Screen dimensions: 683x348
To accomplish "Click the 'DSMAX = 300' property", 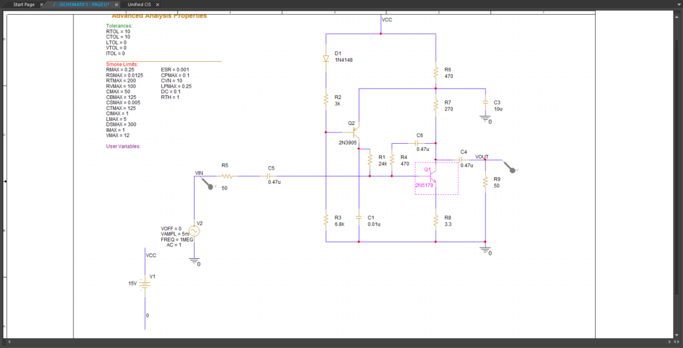I will click(x=120, y=124).
